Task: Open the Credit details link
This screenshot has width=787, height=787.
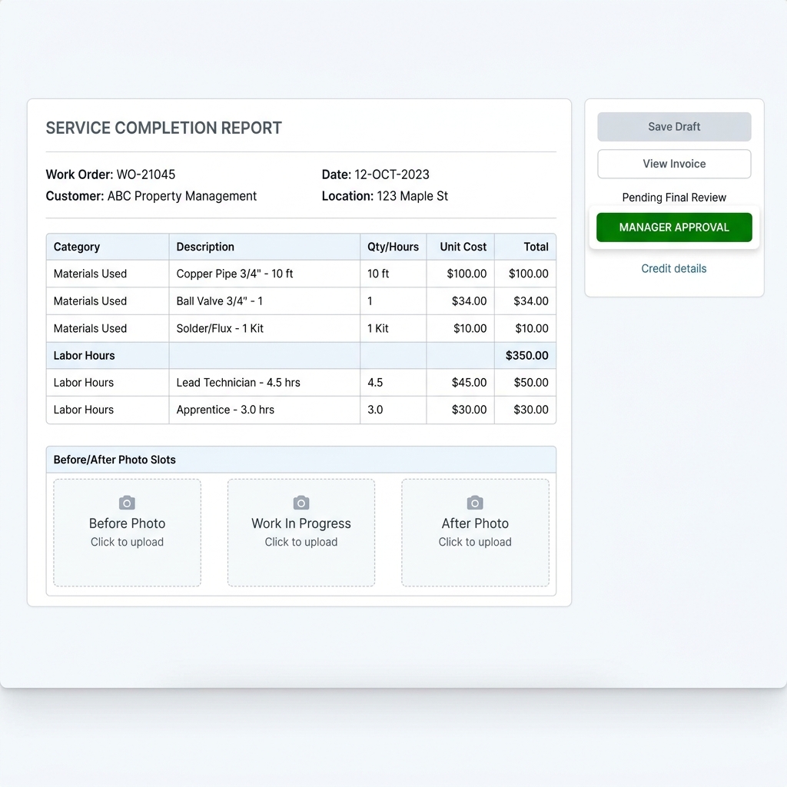Action: tap(674, 268)
